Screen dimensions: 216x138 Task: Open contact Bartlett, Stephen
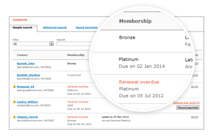tap(28, 75)
